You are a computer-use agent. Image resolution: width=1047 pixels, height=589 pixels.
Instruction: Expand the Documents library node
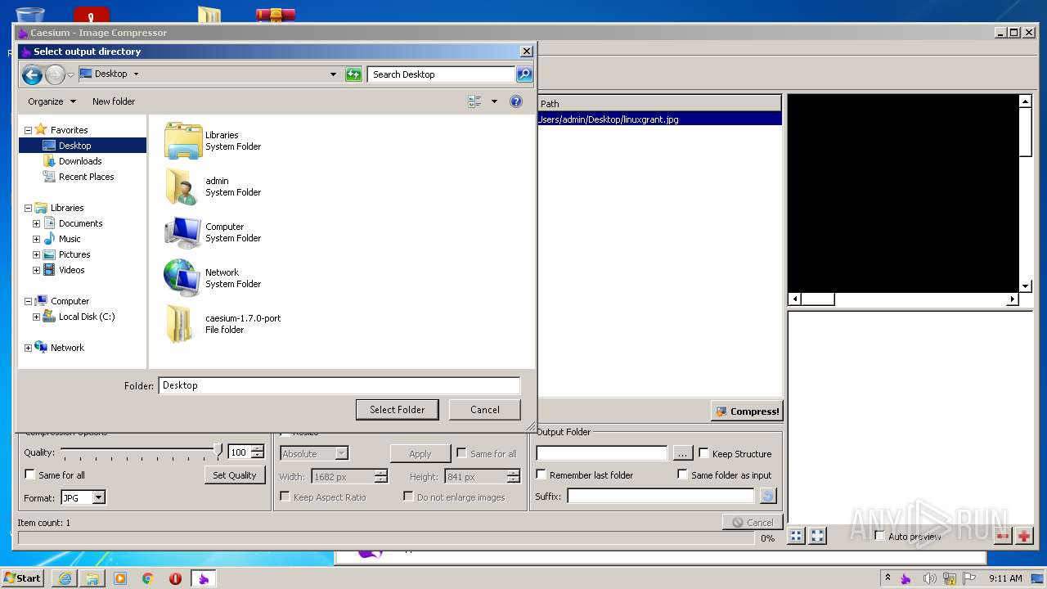[x=36, y=223]
